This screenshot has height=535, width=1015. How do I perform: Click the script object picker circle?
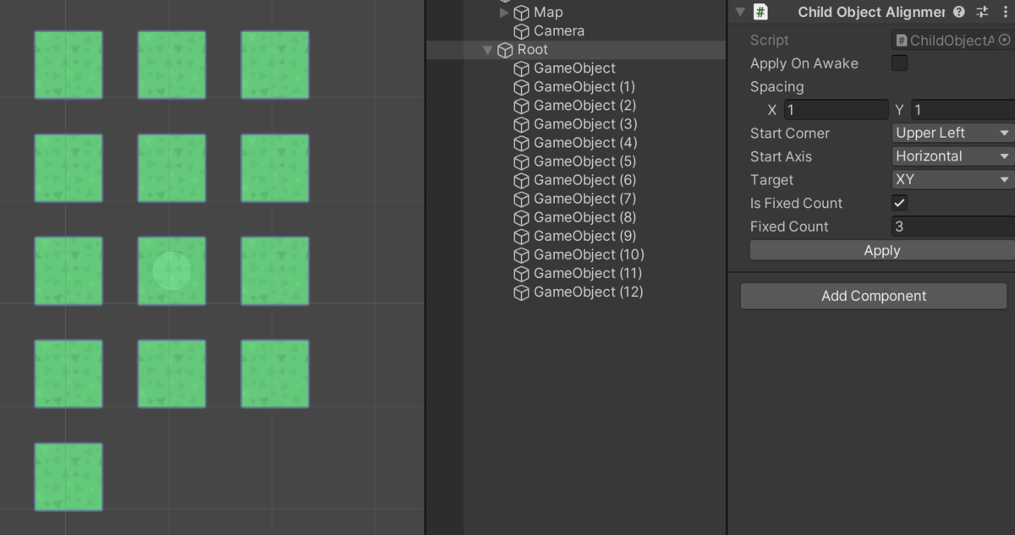tap(1005, 39)
